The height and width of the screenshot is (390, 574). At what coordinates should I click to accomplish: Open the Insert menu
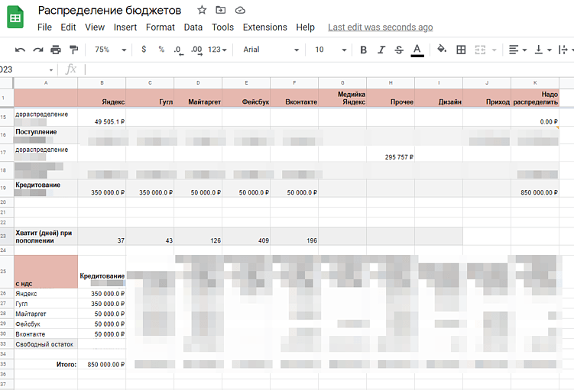(125, 27)
